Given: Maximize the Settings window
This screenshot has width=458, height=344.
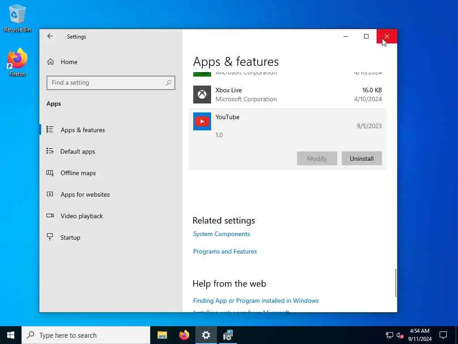Looking at the screenshot, I should coord(366,36).
